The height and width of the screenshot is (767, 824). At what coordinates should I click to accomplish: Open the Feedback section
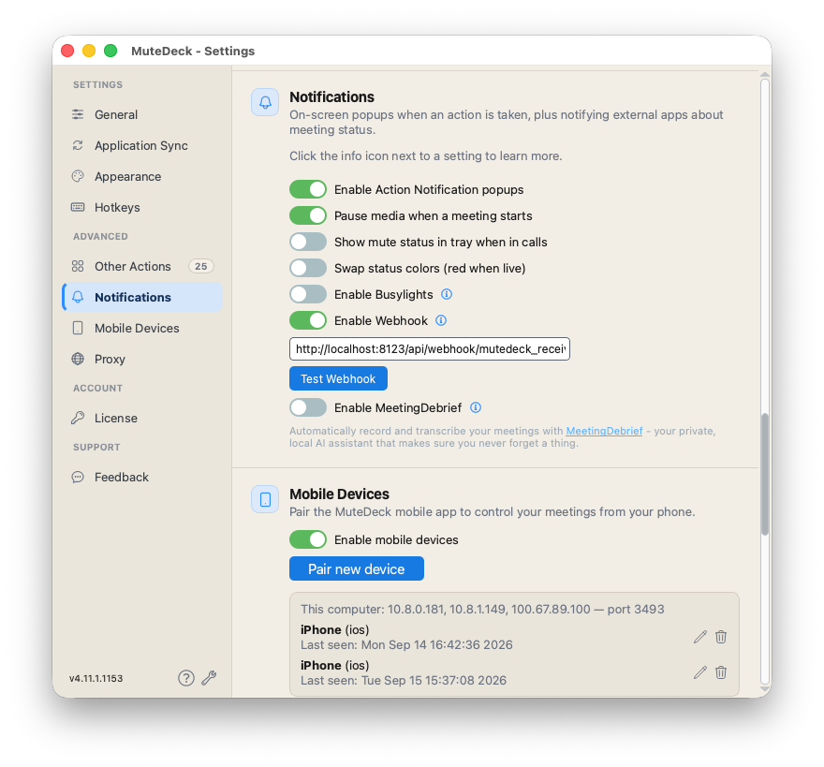point(142,478)
